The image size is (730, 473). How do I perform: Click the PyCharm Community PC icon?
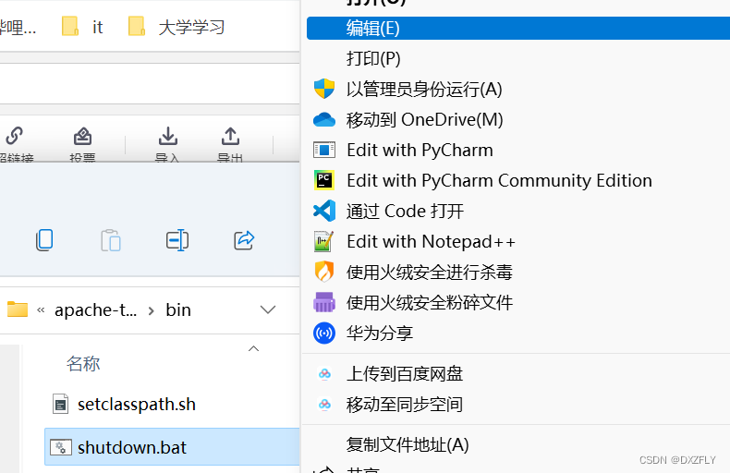point(324,180)
